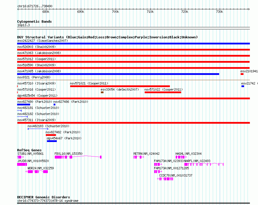
Task: Open gene HAGHL|NM_032304 label
Action: 188,154
